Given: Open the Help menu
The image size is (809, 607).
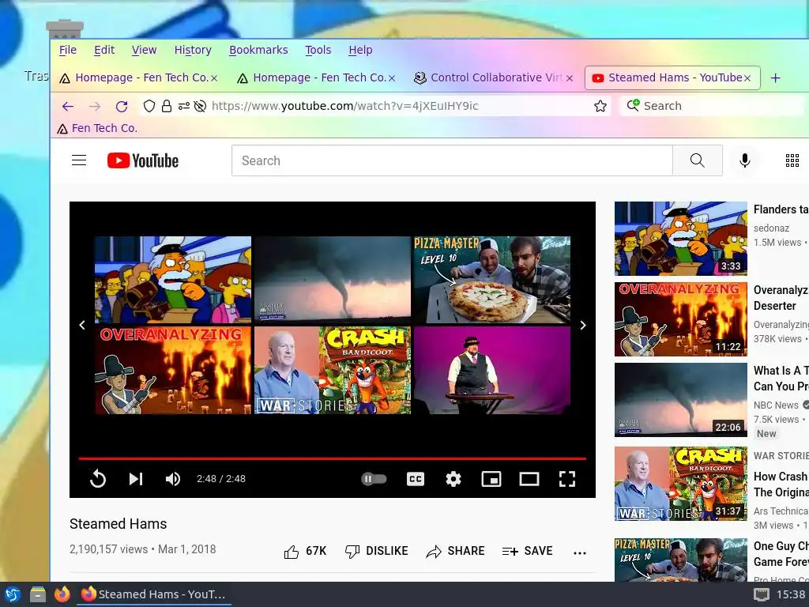Looking at the screenshot, I should tap(360, 50).
